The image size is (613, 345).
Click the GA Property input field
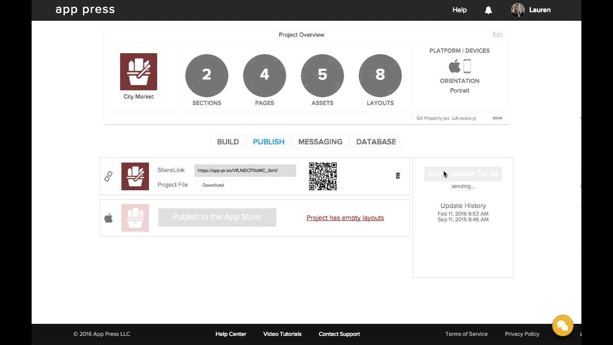point(449,118)
